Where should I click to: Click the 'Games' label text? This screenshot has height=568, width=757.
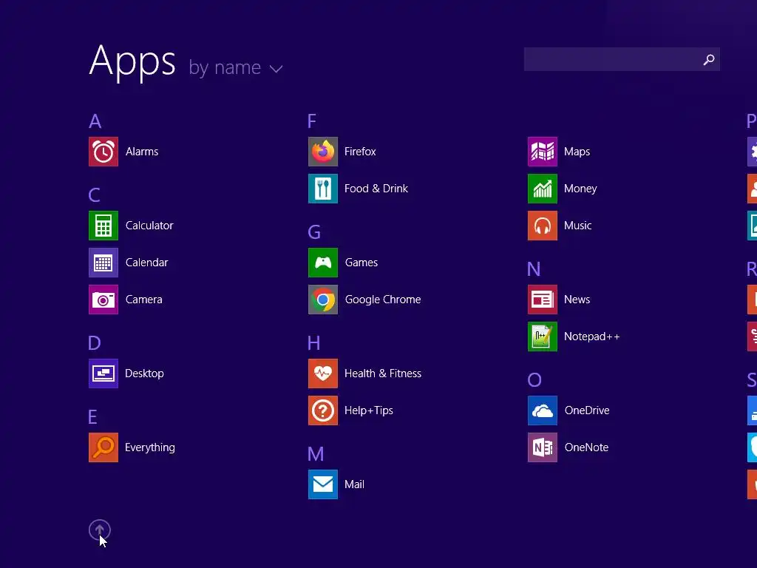361,263
